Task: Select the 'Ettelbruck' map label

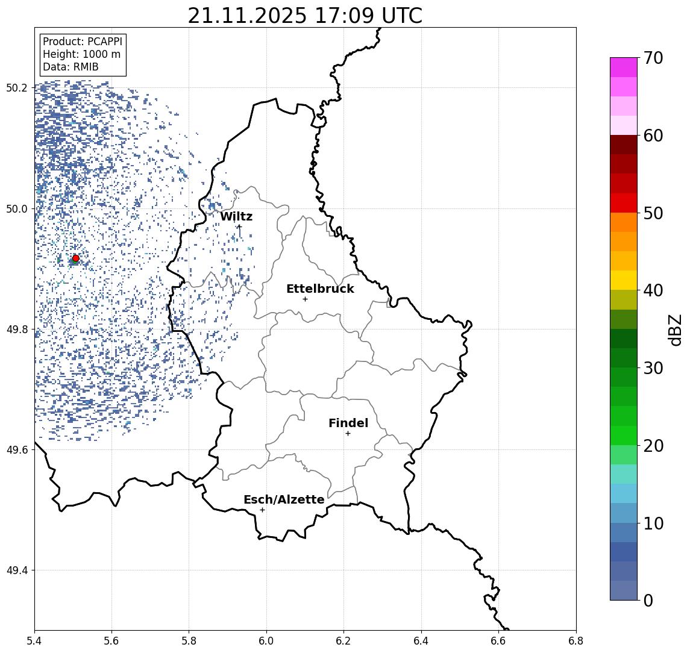Action: (320, 289)
